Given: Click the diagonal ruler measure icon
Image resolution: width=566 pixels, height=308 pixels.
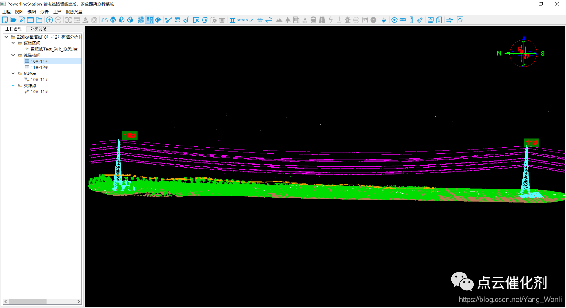Looking at the screenshot, I should [x=420, y=20].
